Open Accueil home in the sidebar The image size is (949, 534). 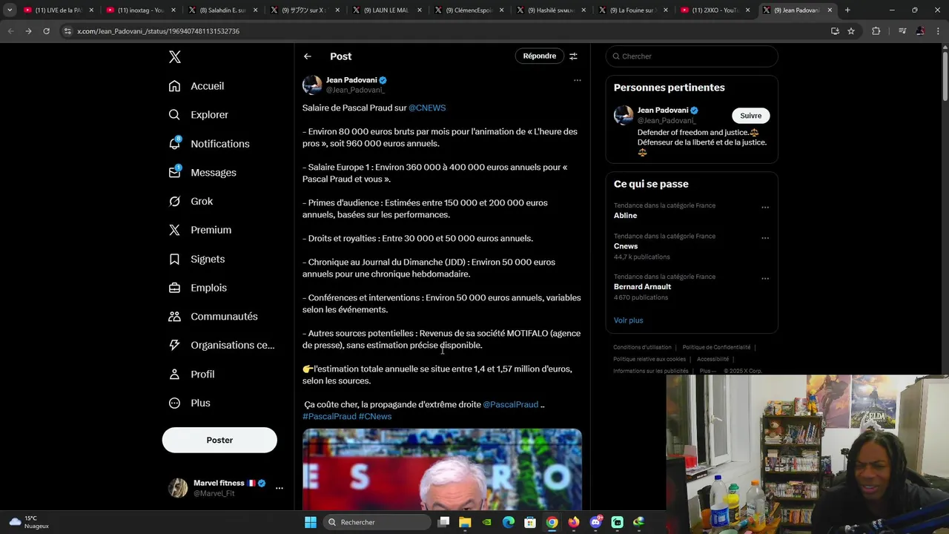pos(196,86)
